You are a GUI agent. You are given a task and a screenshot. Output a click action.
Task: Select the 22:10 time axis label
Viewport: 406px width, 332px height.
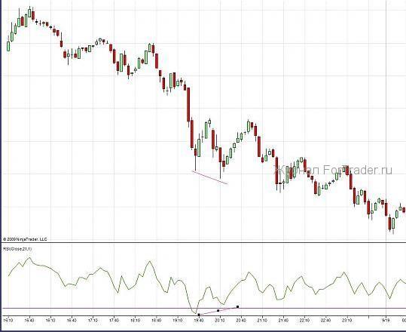[x=304, y=321]
